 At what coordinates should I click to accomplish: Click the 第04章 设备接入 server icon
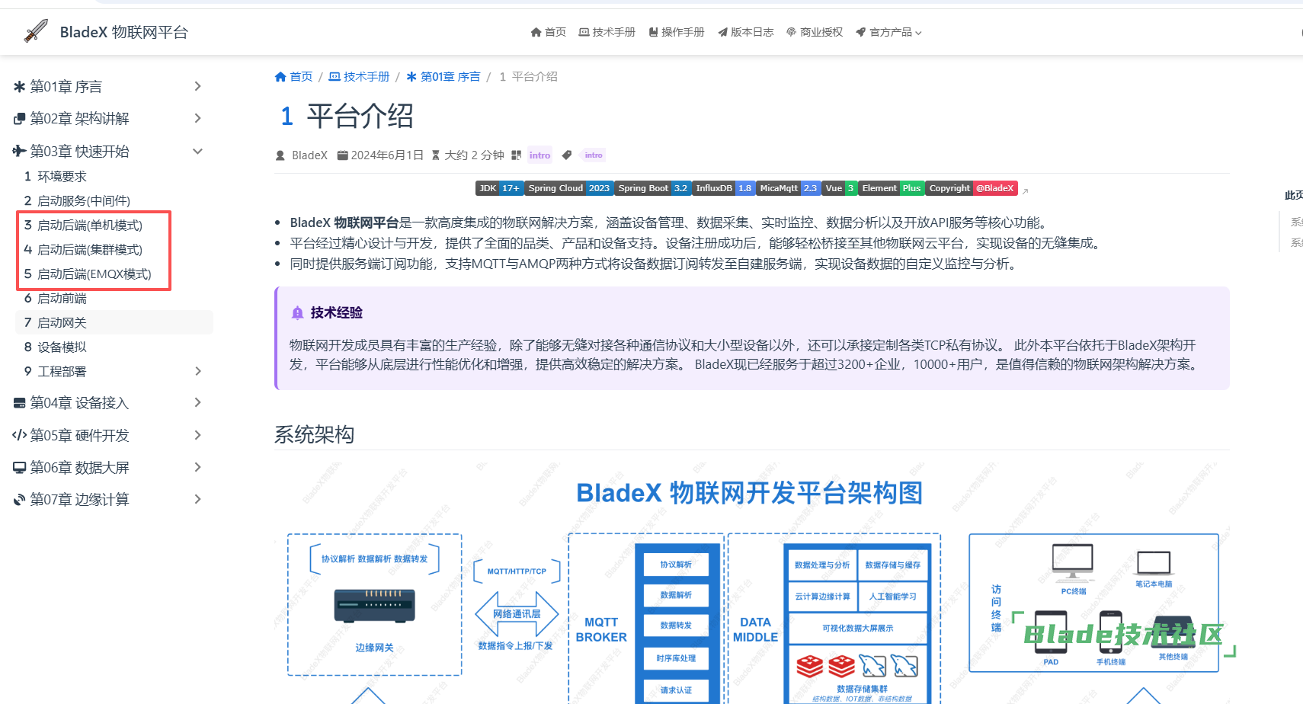pyautogui.click(x=20, y=403)
